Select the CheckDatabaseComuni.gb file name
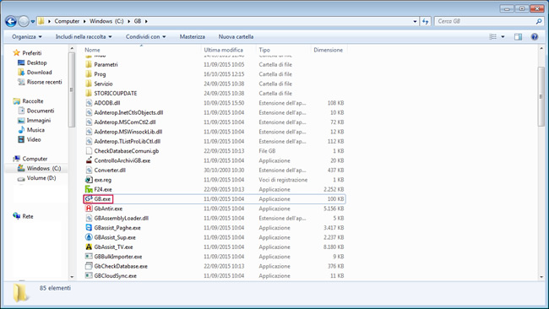549x309 pixels. point(127,151)
